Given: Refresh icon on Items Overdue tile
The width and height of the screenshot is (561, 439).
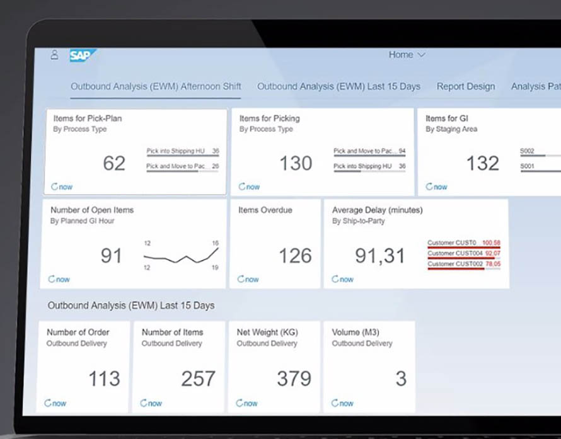Looking at the screenshot, I should coord(241,279).
